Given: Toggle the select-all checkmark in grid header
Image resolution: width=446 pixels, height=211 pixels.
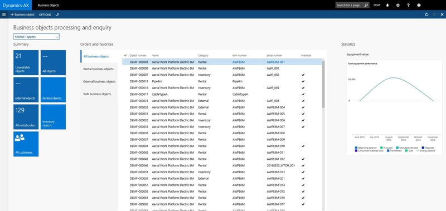Looking at the screenshot, I should [125, 55].
